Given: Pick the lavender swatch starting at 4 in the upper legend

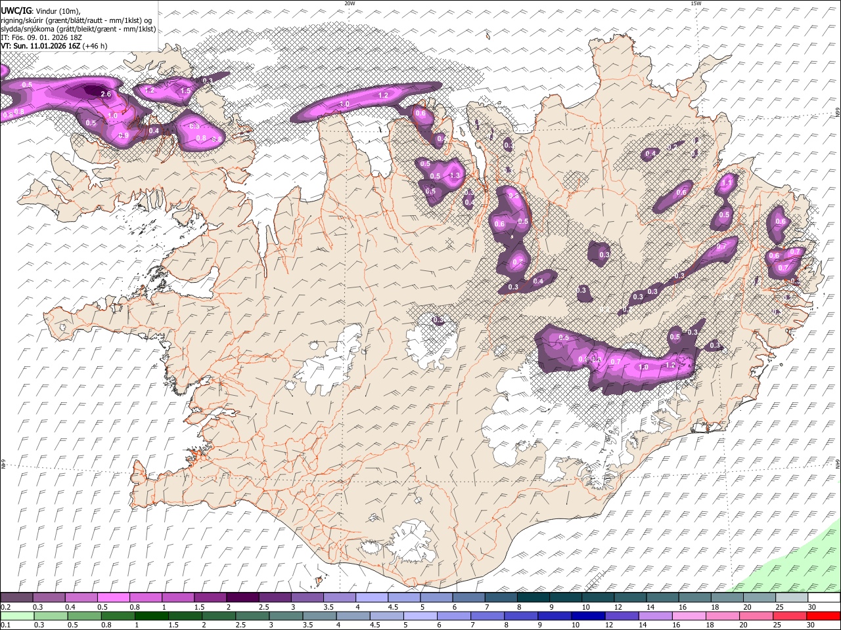Looking at the screenshot, I should [x=371, y=598].
